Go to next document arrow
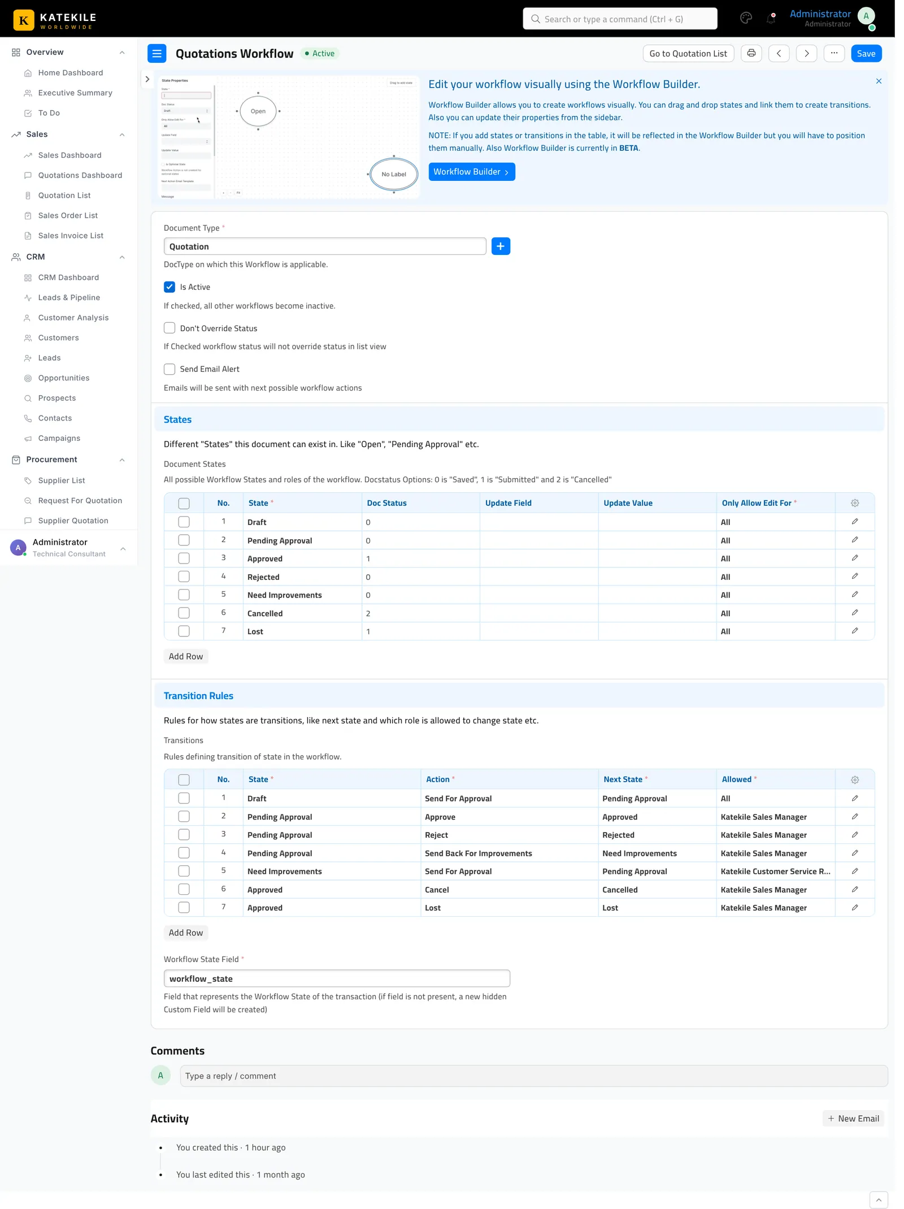This screenshot has height=1209, width=904. tap(806, 53)
